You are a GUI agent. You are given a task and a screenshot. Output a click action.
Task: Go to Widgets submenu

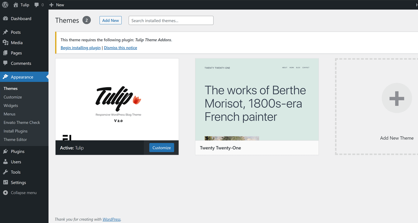click(11, 105)
